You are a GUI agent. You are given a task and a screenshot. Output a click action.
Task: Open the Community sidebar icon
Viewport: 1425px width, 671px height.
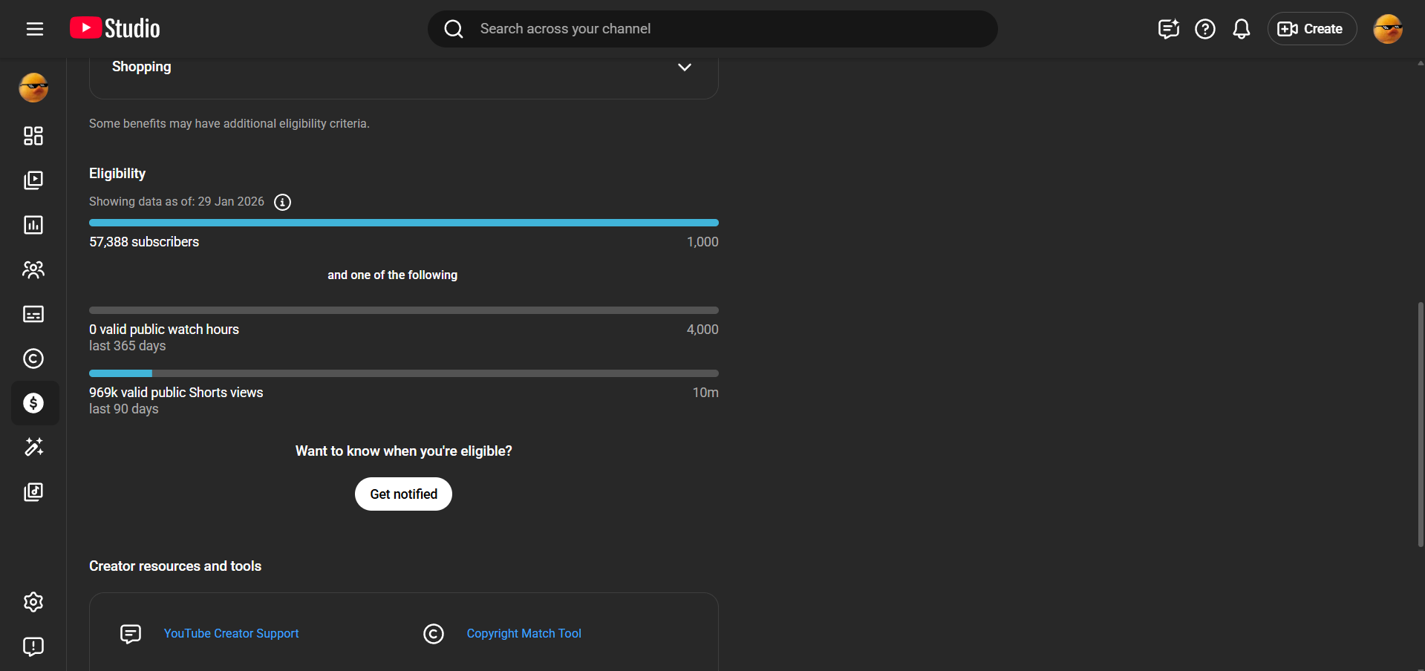tap(33, 269)
